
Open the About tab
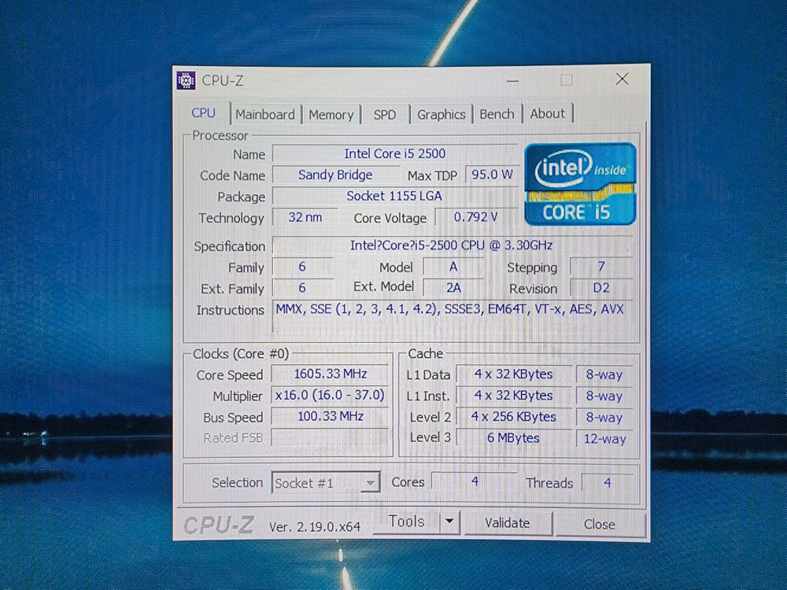coord(547,113)
